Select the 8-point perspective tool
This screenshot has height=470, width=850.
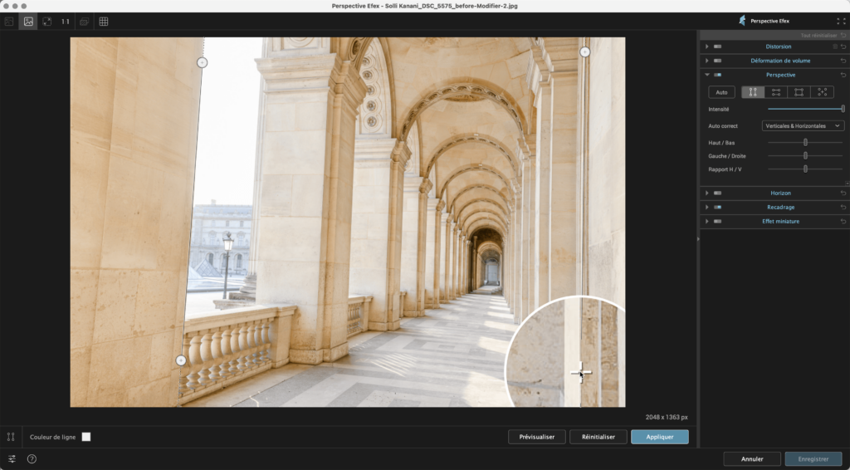click(x=823, y=92)
